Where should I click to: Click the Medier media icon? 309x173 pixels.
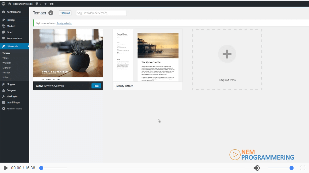(x=4, y=26)
